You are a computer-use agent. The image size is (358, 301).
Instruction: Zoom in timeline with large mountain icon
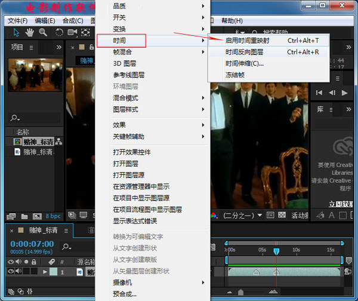(273, 291)
